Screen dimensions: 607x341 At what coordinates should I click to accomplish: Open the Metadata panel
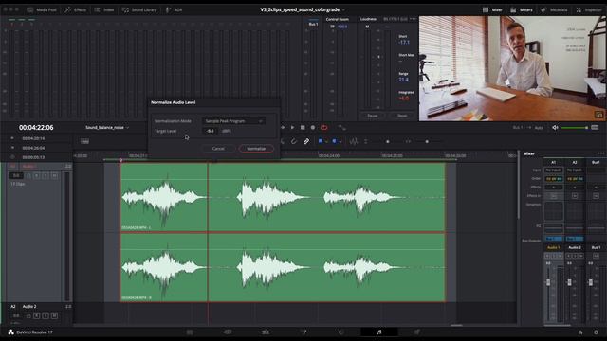coord(554,9)
